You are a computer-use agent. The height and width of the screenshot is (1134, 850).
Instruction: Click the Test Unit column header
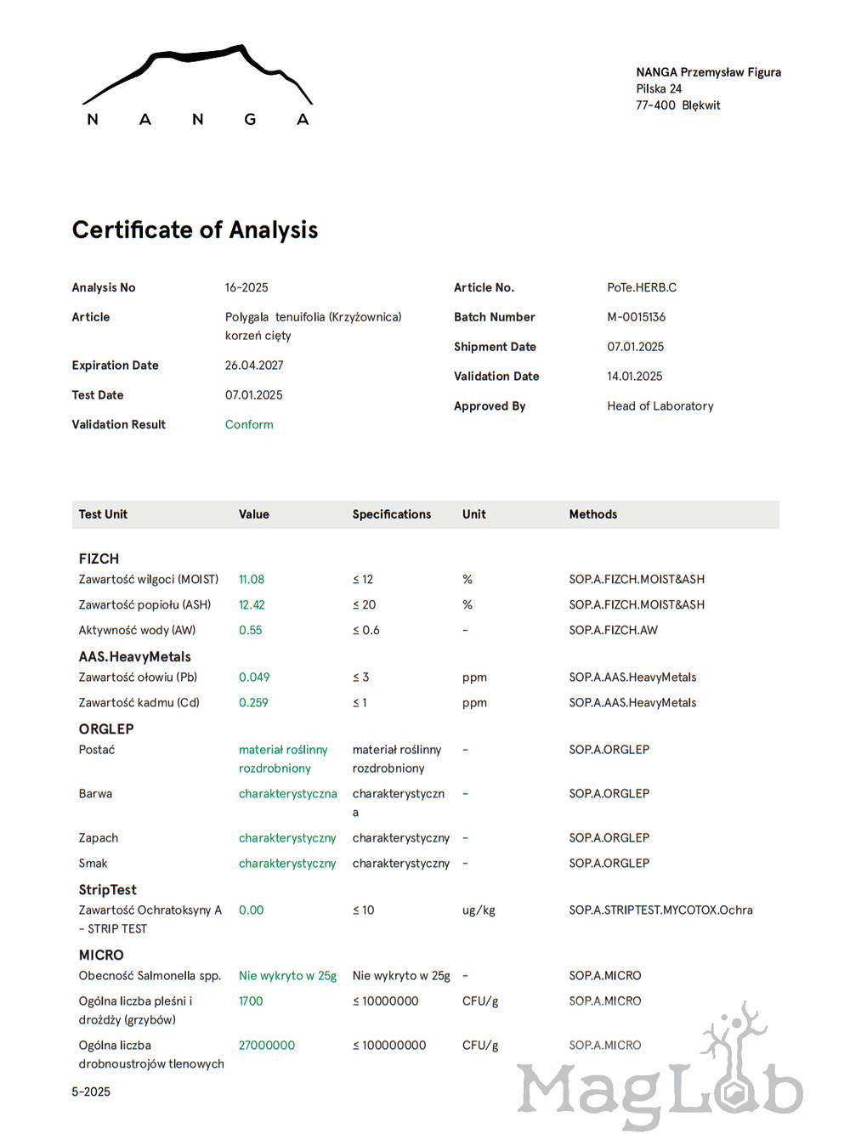[103, 514]
